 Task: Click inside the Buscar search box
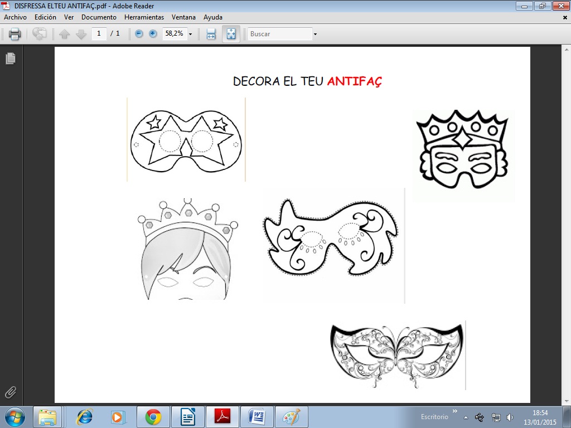(279, 34)
